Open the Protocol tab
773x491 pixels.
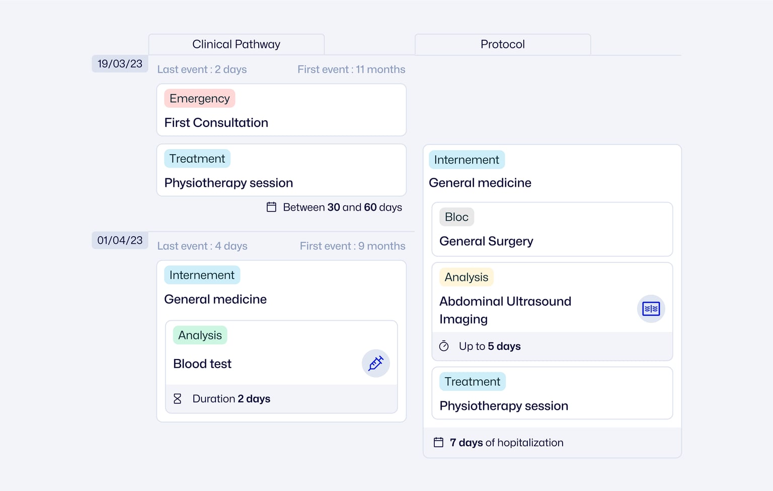point(502,44)
